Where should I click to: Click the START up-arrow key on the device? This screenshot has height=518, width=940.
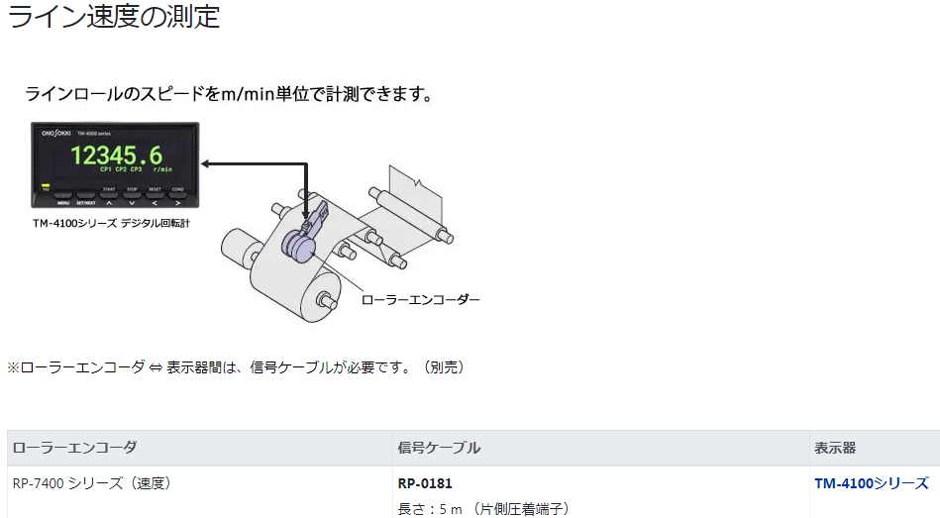point(109,197)
